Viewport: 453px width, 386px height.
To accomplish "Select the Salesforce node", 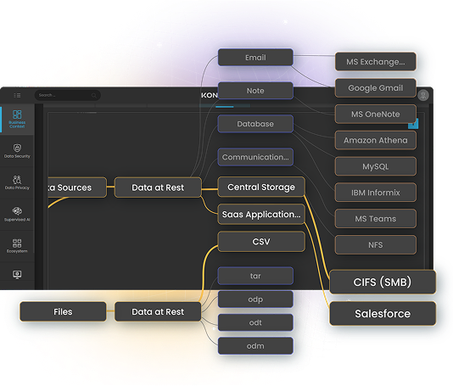I will click(x=383, y=314).
